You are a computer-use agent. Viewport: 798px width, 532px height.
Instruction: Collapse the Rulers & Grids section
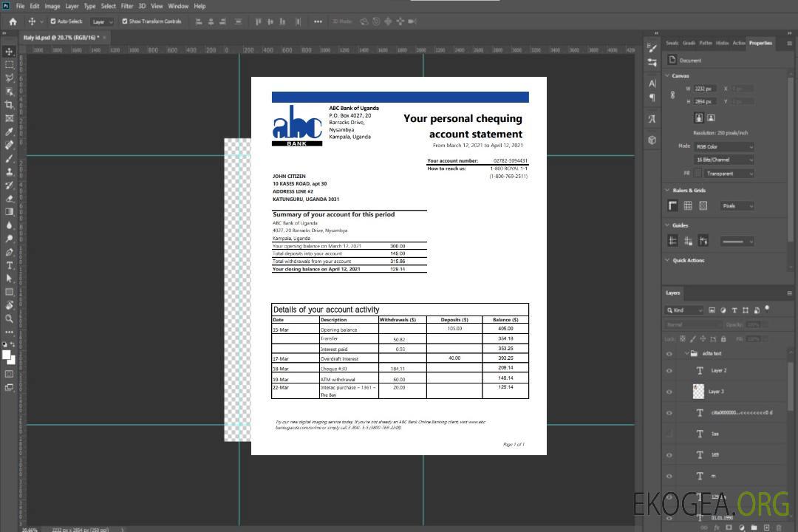pos(668,191)
